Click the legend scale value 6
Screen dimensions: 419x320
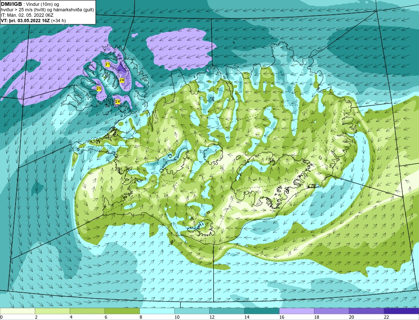click(x=106, y=317)
